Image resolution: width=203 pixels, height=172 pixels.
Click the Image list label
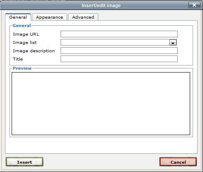pos(25,42)
